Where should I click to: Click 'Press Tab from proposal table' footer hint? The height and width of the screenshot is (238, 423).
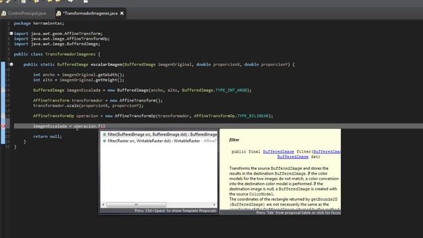(298, 213)
